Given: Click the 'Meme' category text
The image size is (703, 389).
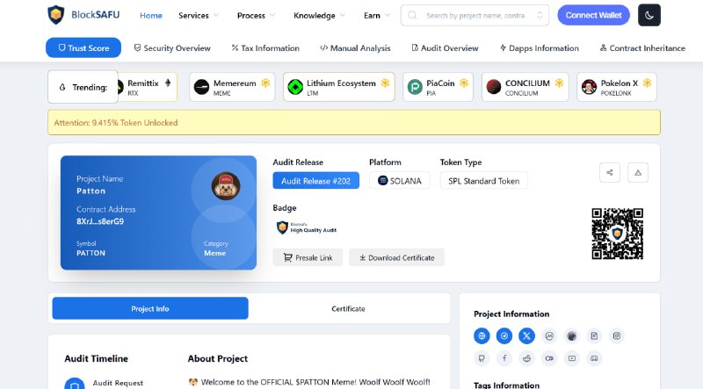Looking at the screenshot, I should tap(214, 253).
